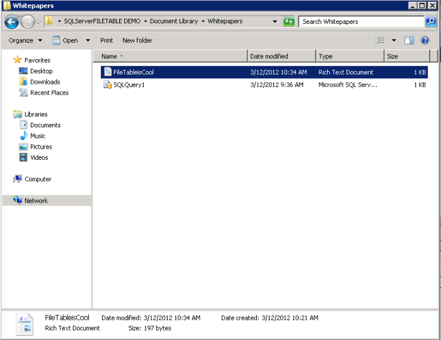This screenshot has width=441, height=340.
Task: Click in the Search Whitepapers field
Action: [x=360, y=21]
